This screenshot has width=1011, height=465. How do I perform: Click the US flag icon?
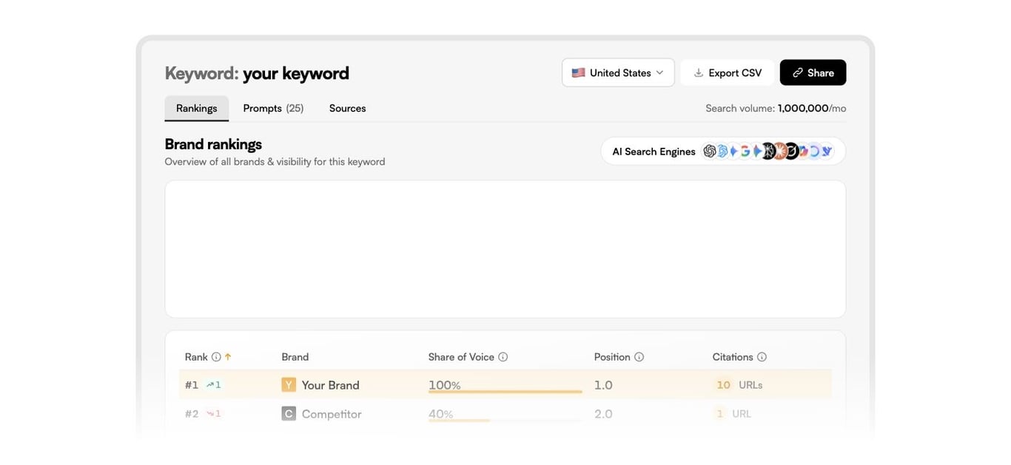578,72
